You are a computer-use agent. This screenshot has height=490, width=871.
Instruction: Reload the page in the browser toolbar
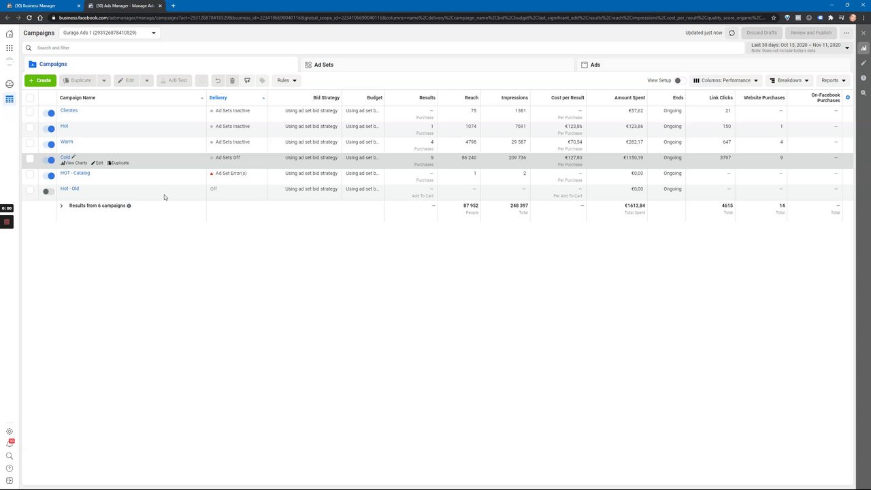(x=28, y=18)
